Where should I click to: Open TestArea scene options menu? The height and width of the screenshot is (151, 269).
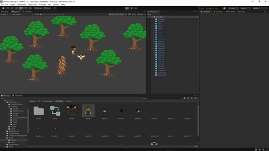[197, 17]
